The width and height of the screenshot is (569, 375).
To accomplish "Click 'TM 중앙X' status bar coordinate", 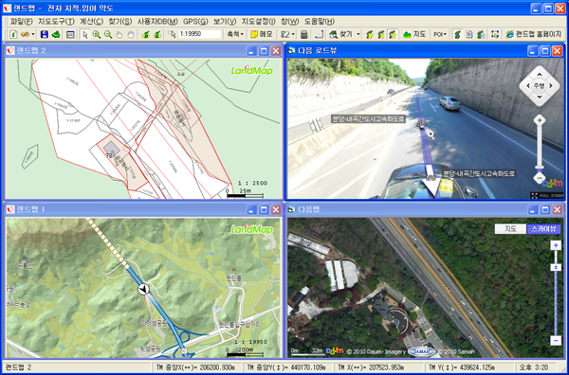I will [196, 367].
